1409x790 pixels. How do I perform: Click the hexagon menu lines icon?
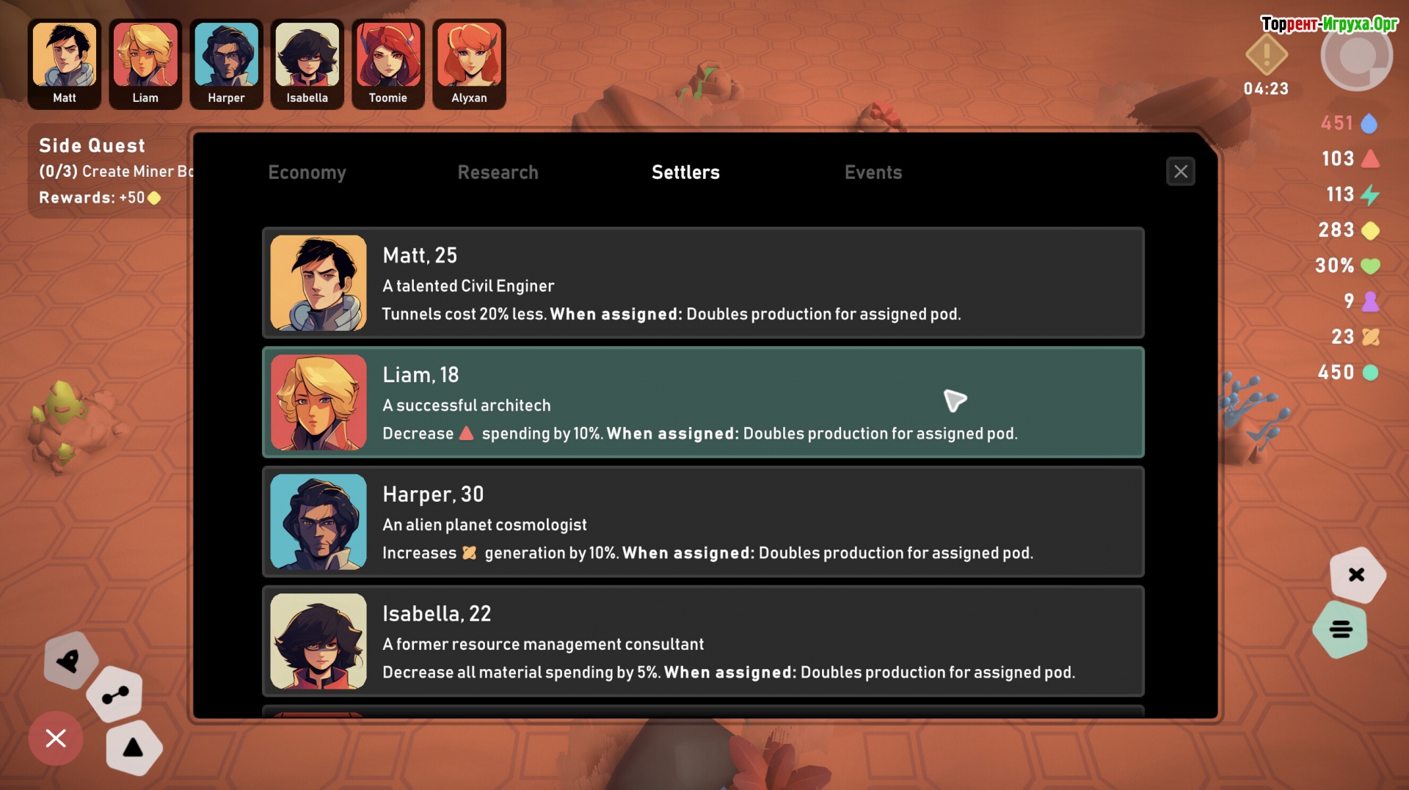[1341, 629]
